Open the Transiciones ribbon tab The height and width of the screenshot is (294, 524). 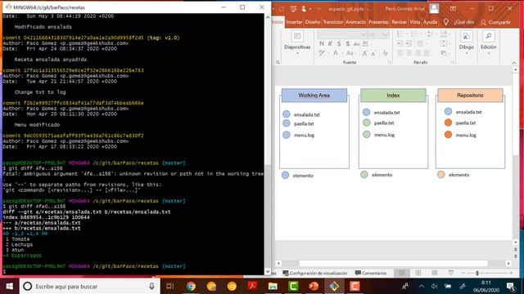(x=333, y=22)
